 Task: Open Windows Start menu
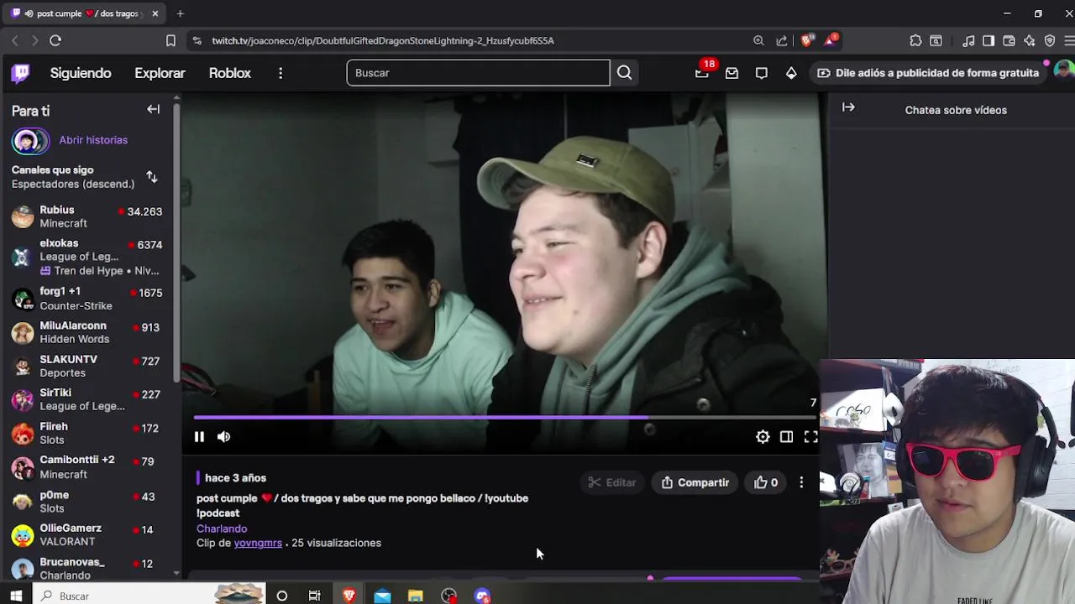[x=16, y=596]
